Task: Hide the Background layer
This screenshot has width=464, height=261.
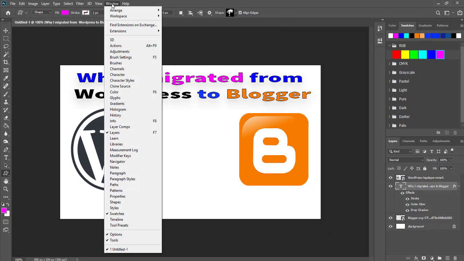Action: (x=390, y=227)
